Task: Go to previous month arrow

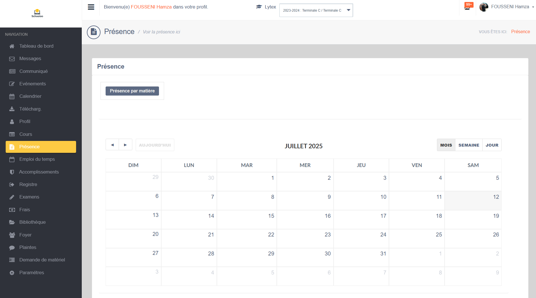Action: pos(112,145)
